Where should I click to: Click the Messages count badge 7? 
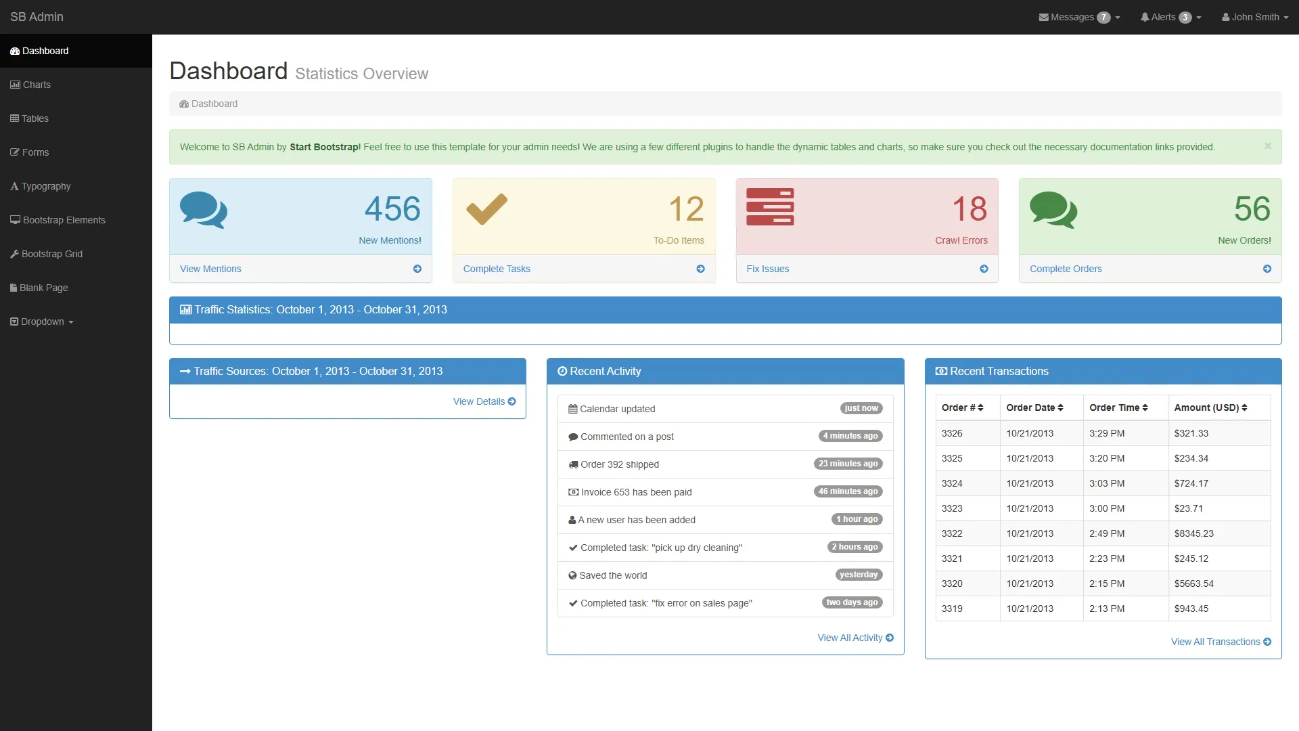(x=1103, y=18)
